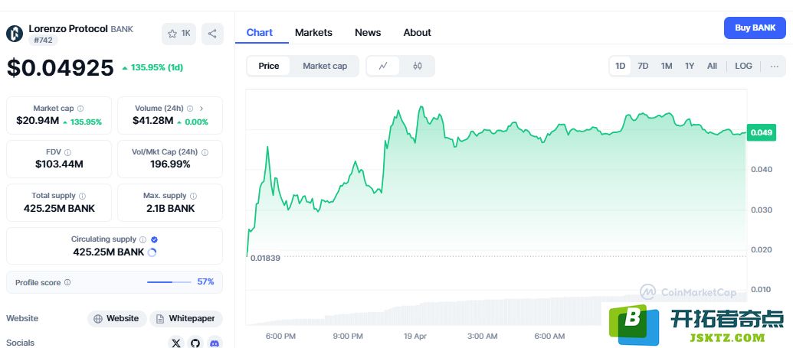Open the GitHub social link

[x=195, y=343]
